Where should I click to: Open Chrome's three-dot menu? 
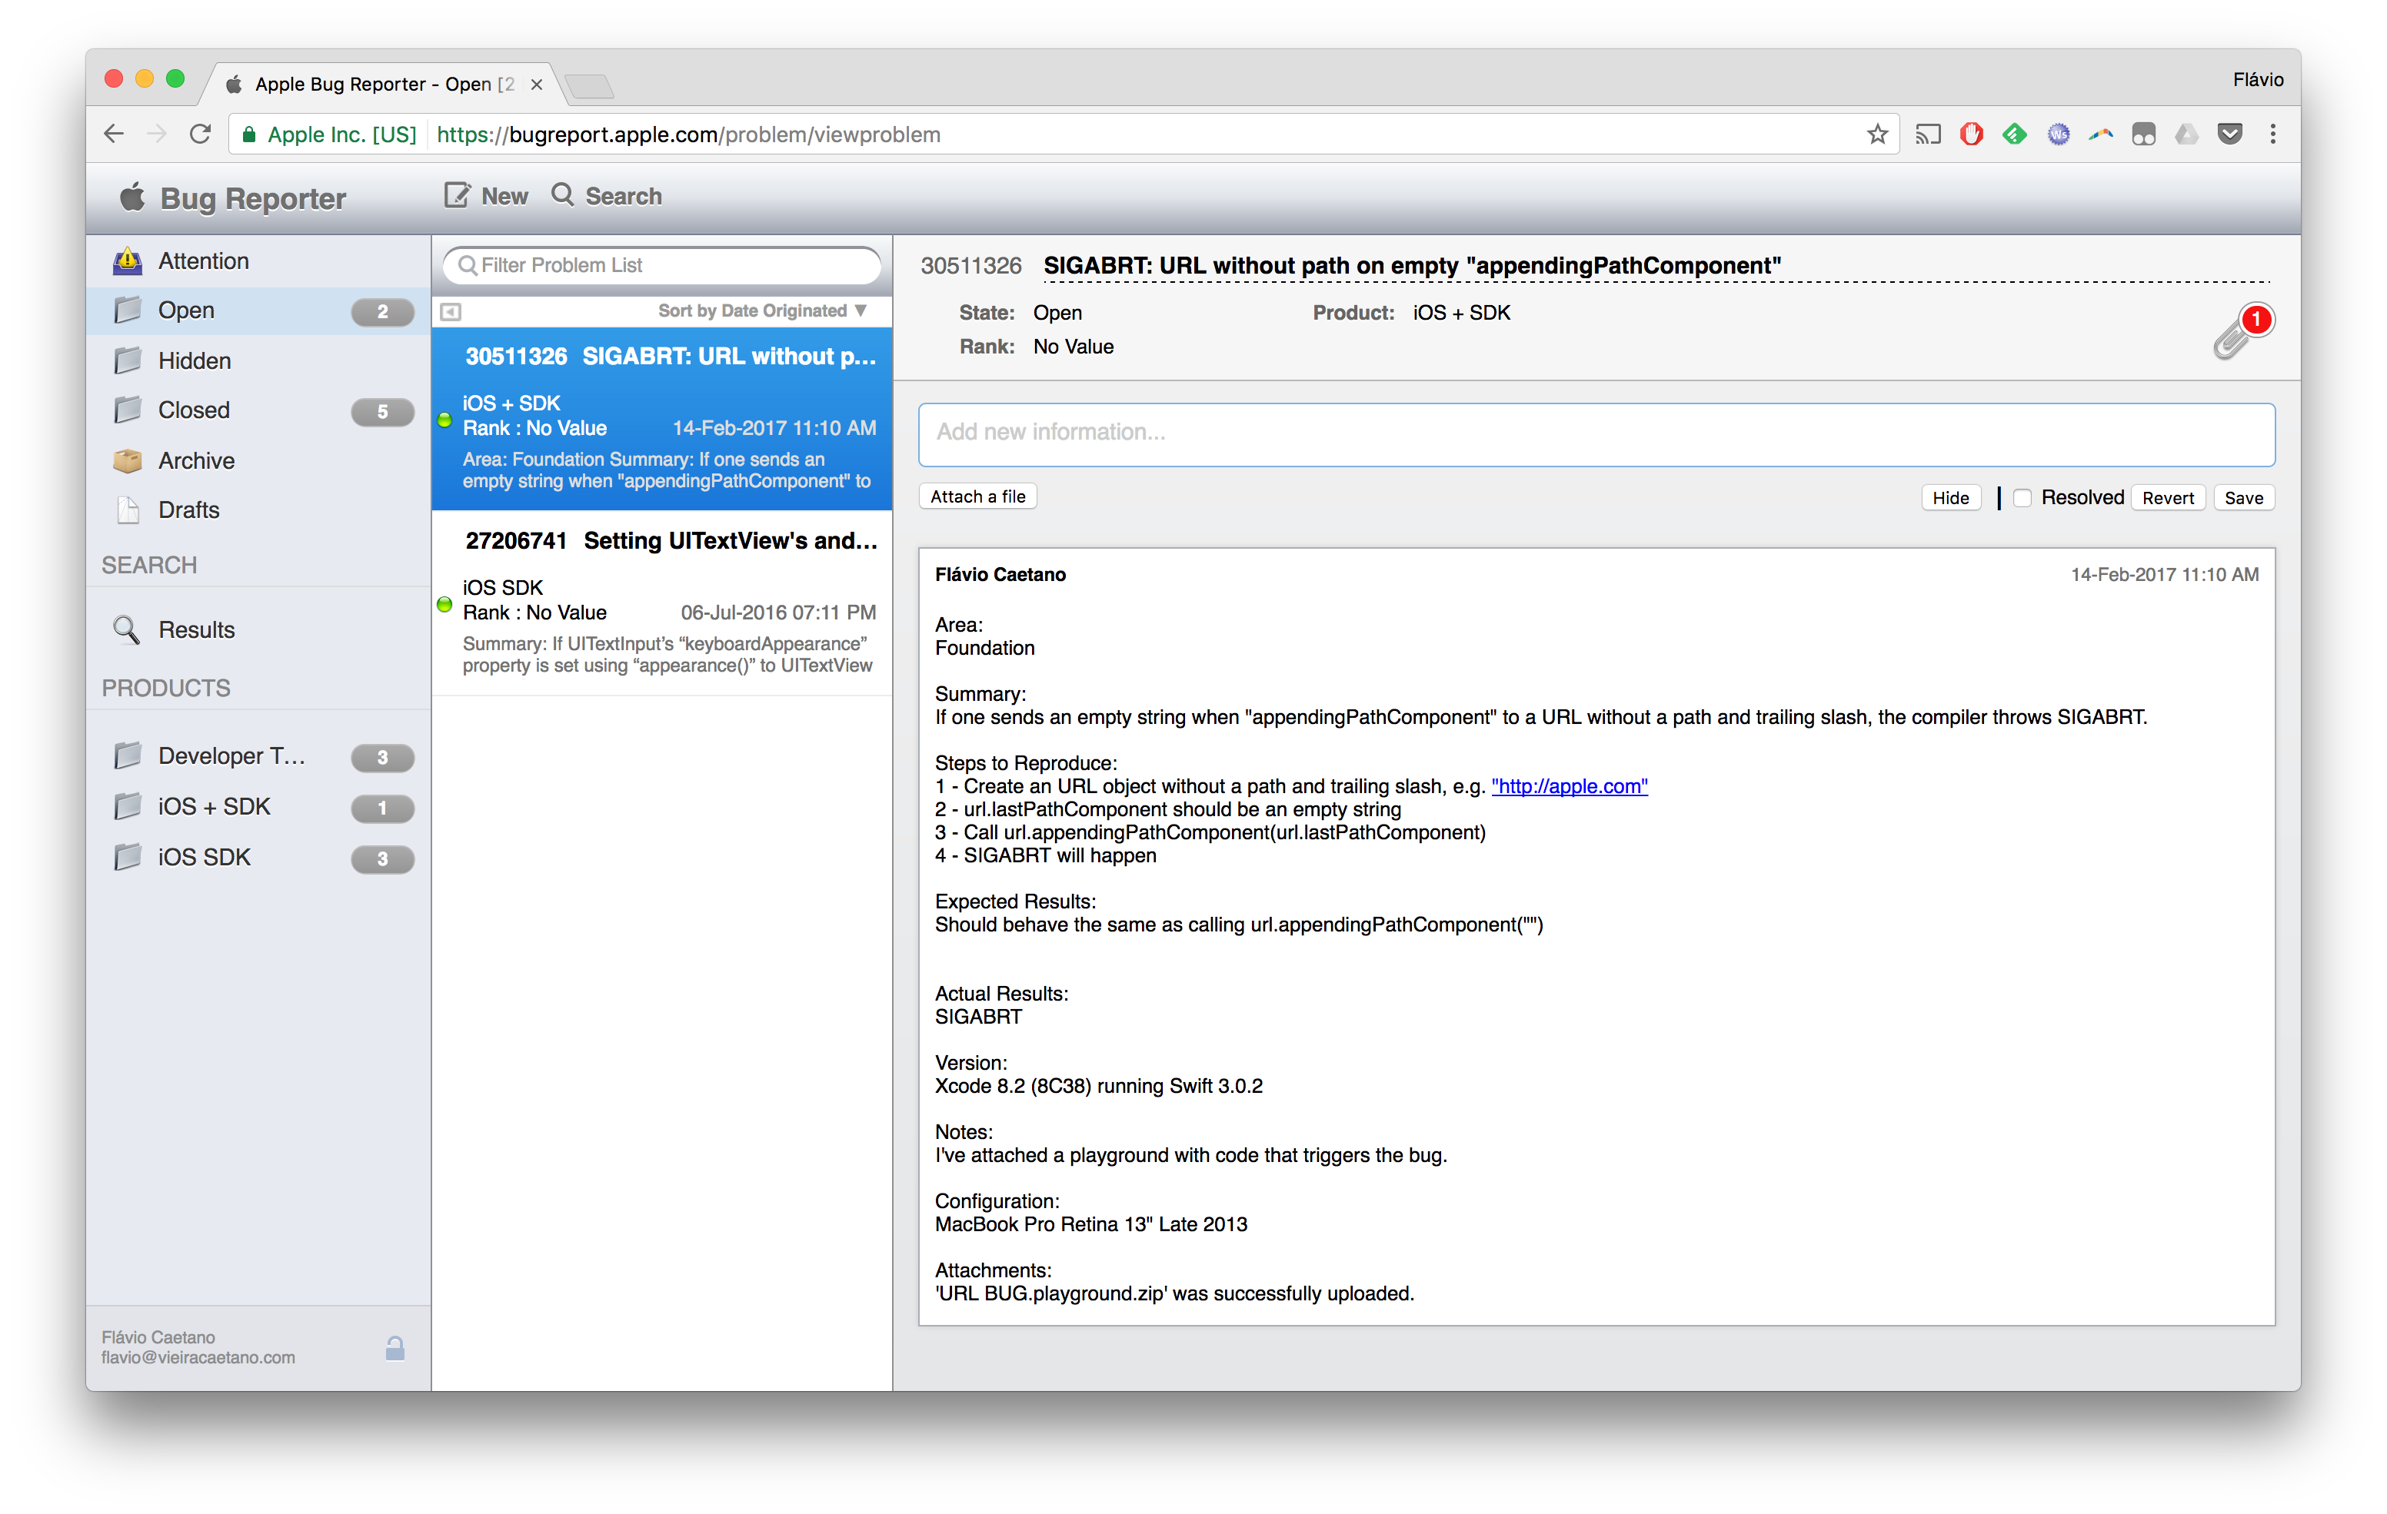(x=2273, y=134)
